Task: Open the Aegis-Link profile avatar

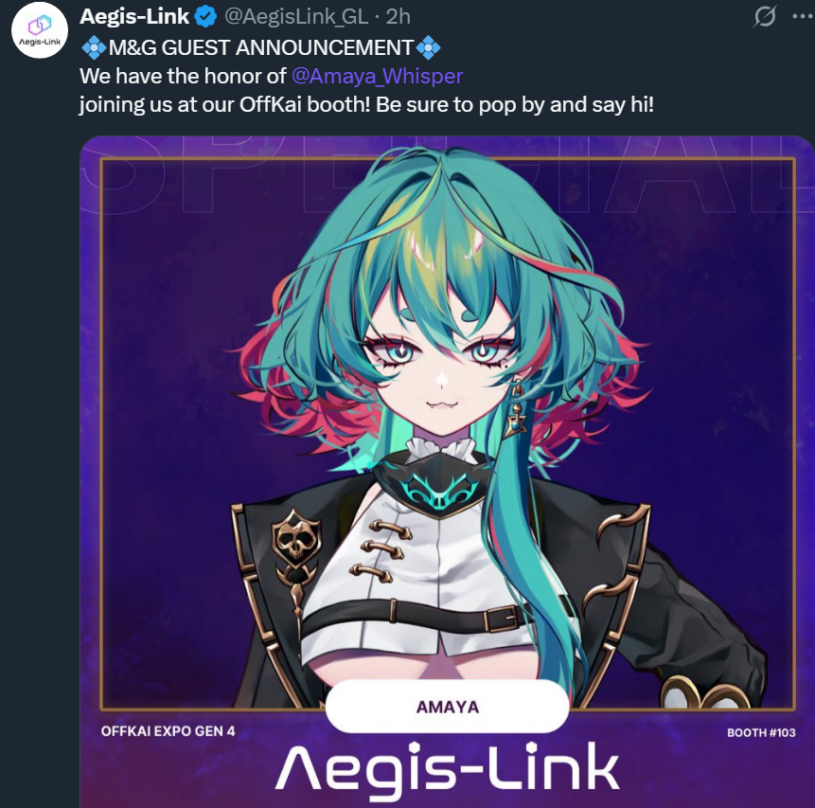Action: click(x=40, y=29)
